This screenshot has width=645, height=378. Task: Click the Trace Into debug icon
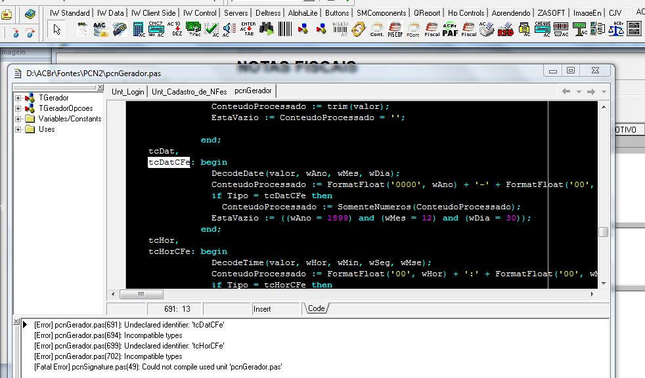click(x=16, y=33)
